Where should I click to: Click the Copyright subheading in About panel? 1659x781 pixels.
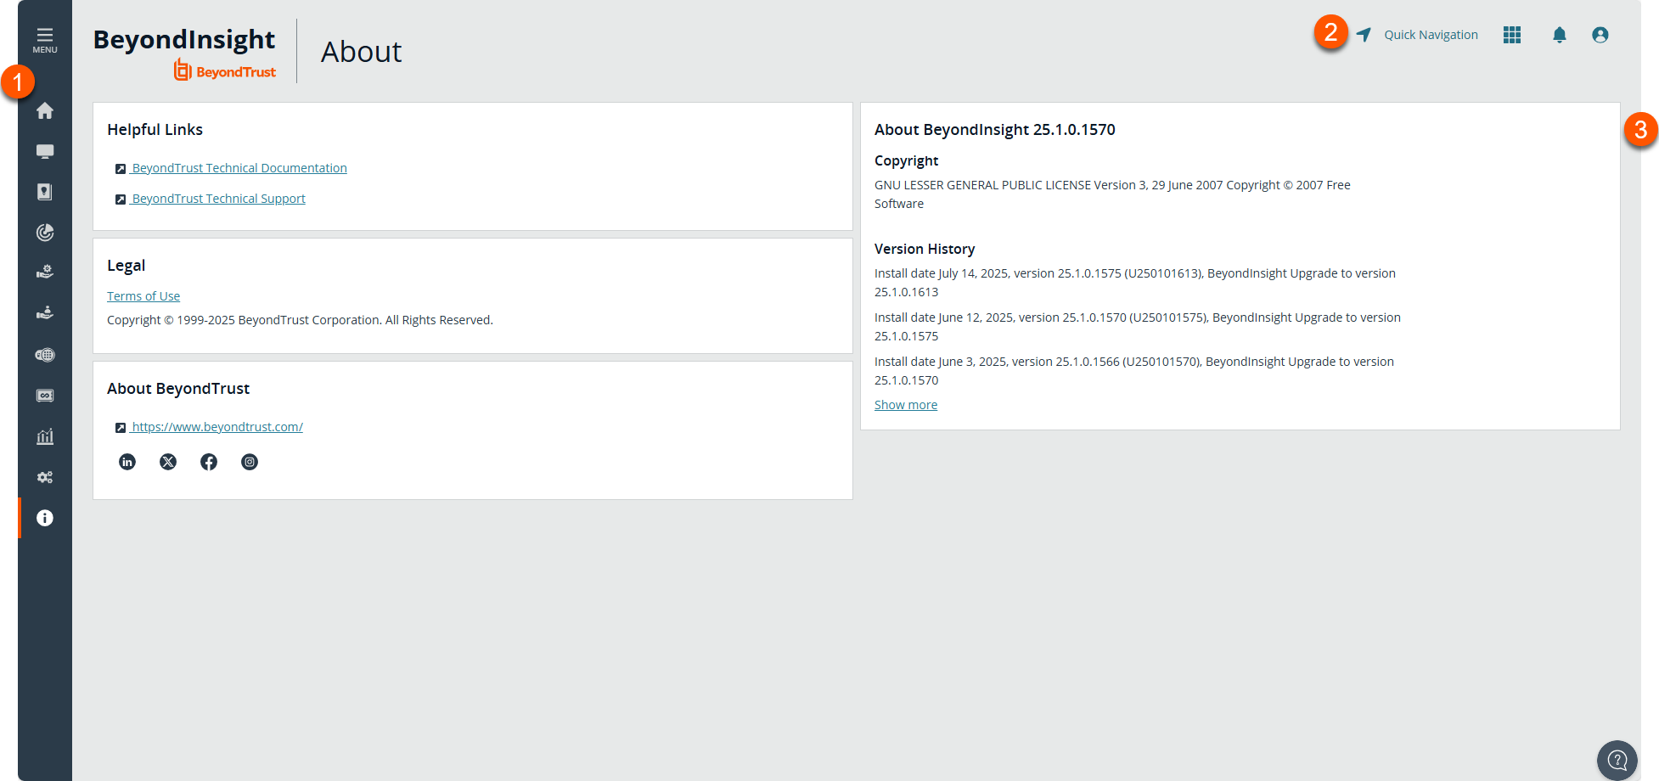906,160
